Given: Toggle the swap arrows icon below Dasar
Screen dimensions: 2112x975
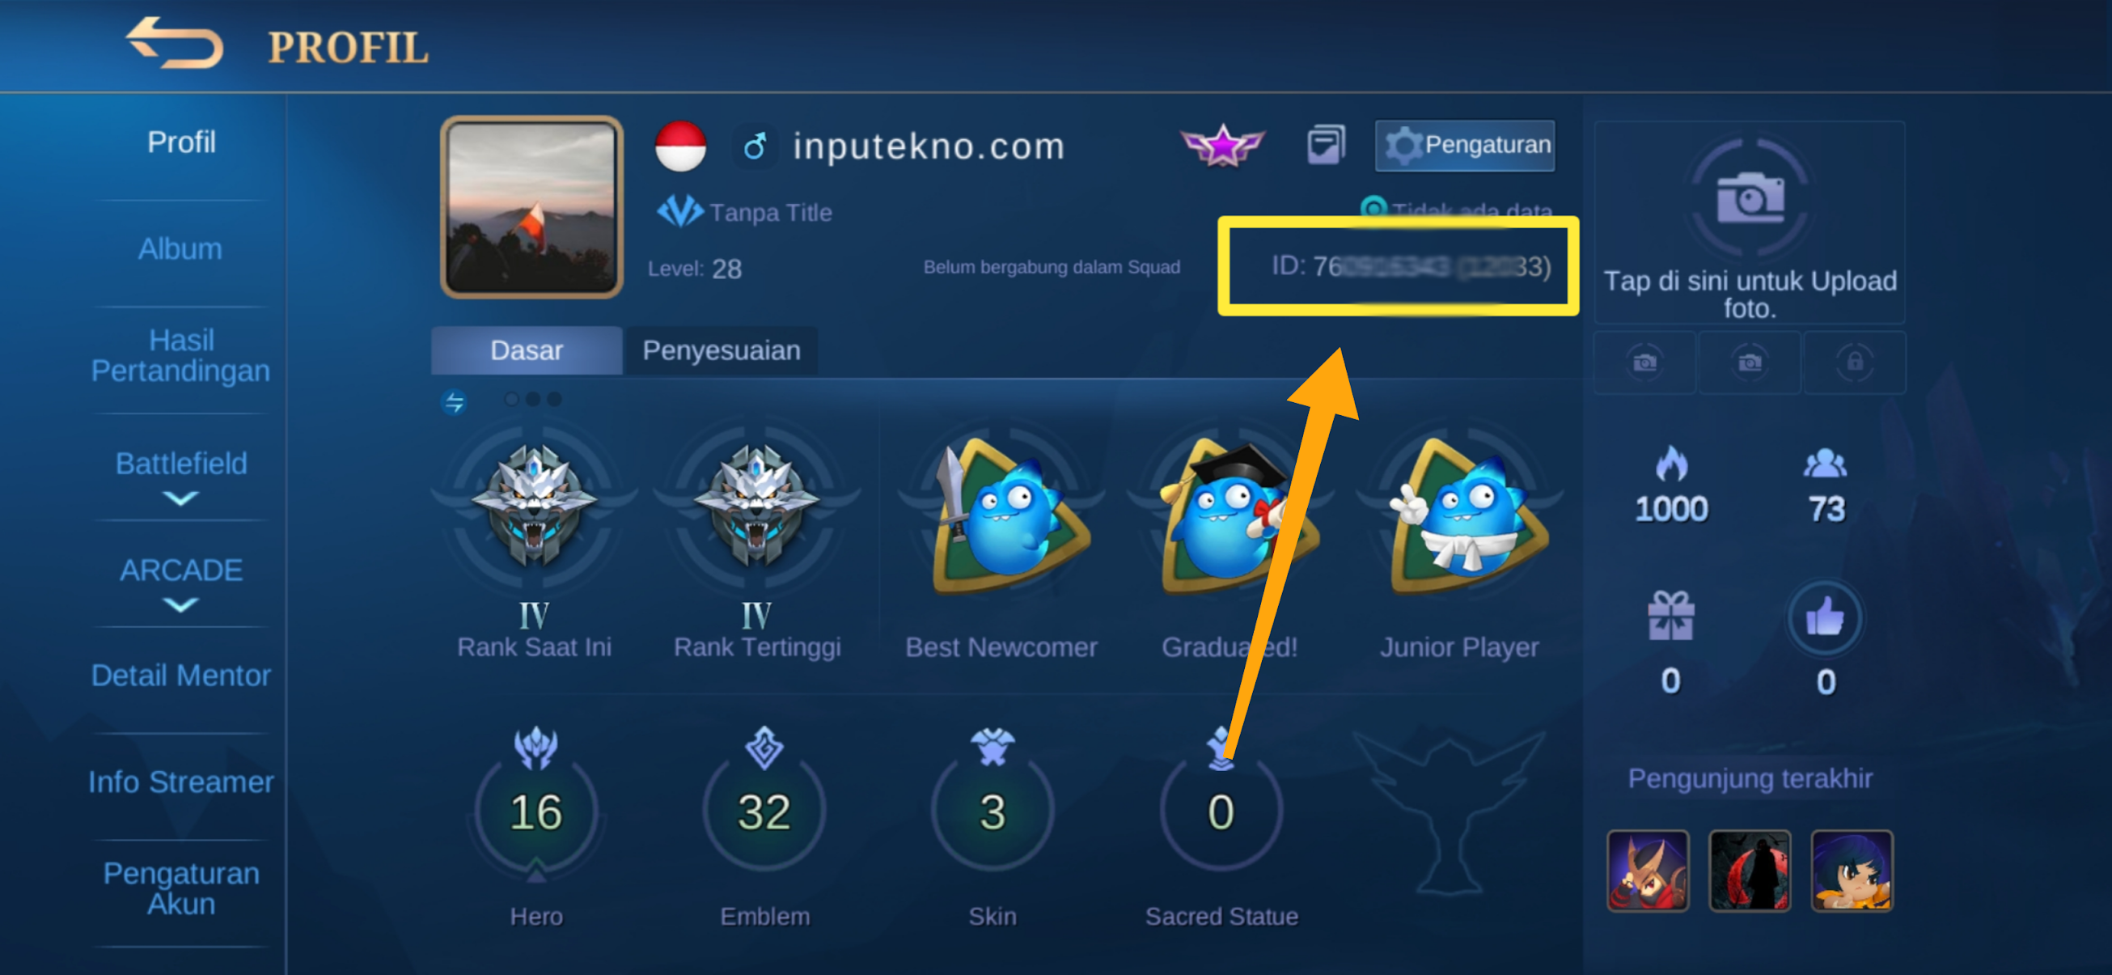Looking at the screenshot, I should (454, 402).
